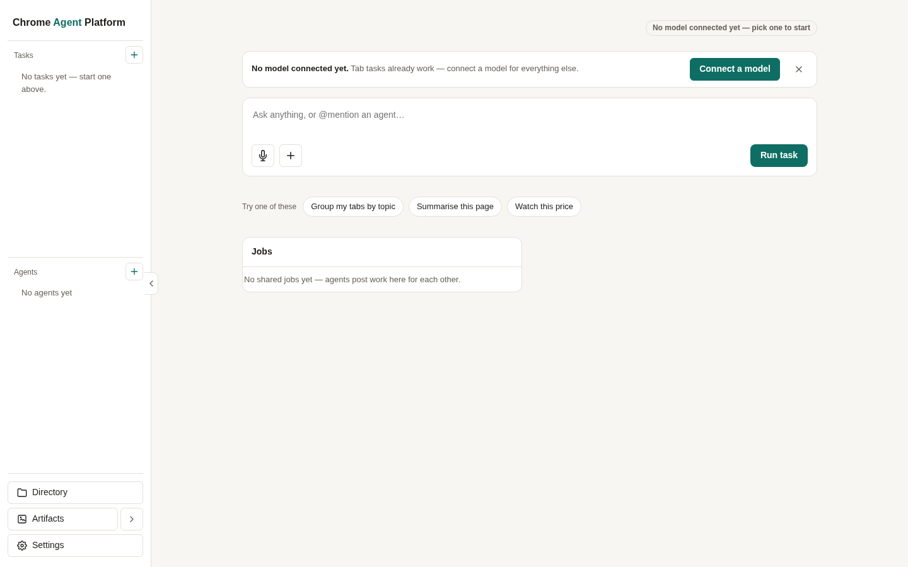908x567 pixels.
Task: Click the Jobs panel header
Action: (382, 252)
